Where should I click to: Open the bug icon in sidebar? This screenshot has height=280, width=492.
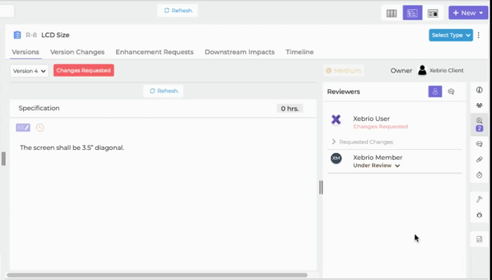pyautogui.click(x=479, y=215)
